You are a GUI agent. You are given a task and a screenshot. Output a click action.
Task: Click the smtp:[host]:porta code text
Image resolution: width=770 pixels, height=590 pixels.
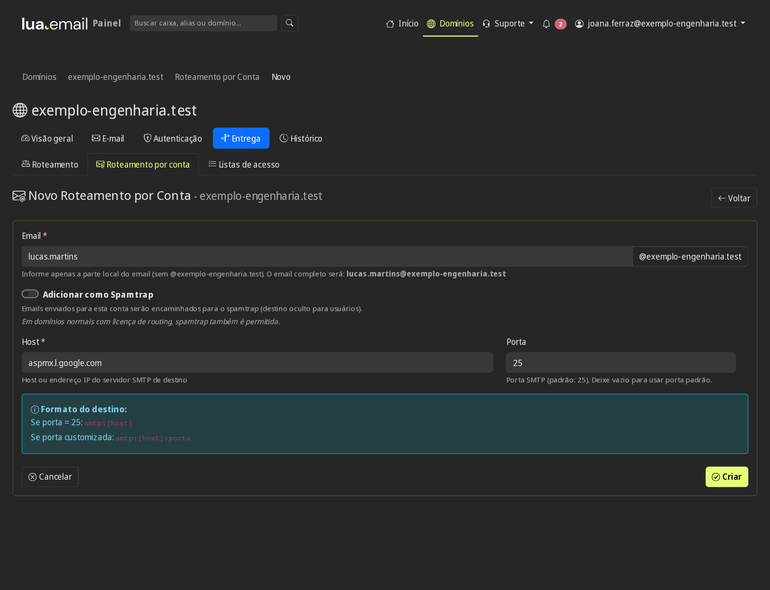(x=153, y=438)
